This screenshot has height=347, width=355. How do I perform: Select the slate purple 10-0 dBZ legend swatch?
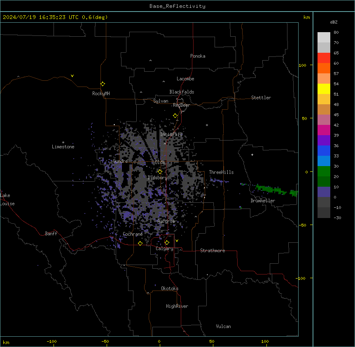[x=324, y=192]
